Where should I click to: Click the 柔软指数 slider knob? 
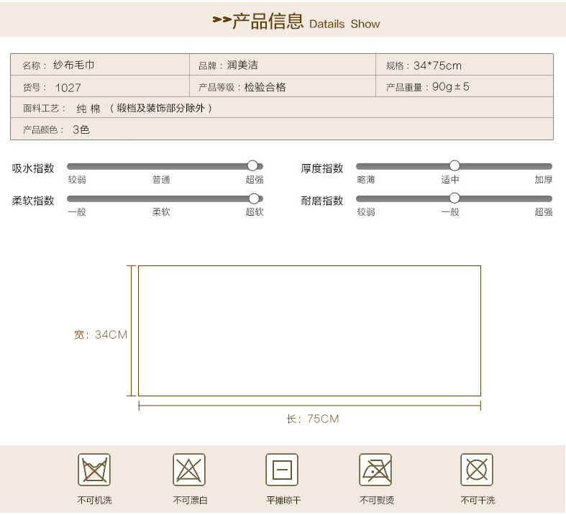(254, 199)
